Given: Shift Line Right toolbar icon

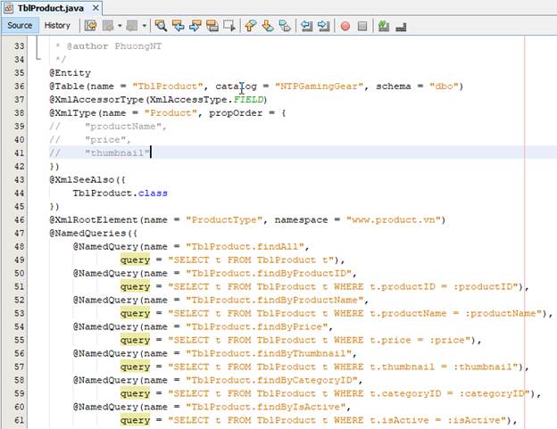Looking at the screenshot, I should pyautogui.click(x=324, y=26).
